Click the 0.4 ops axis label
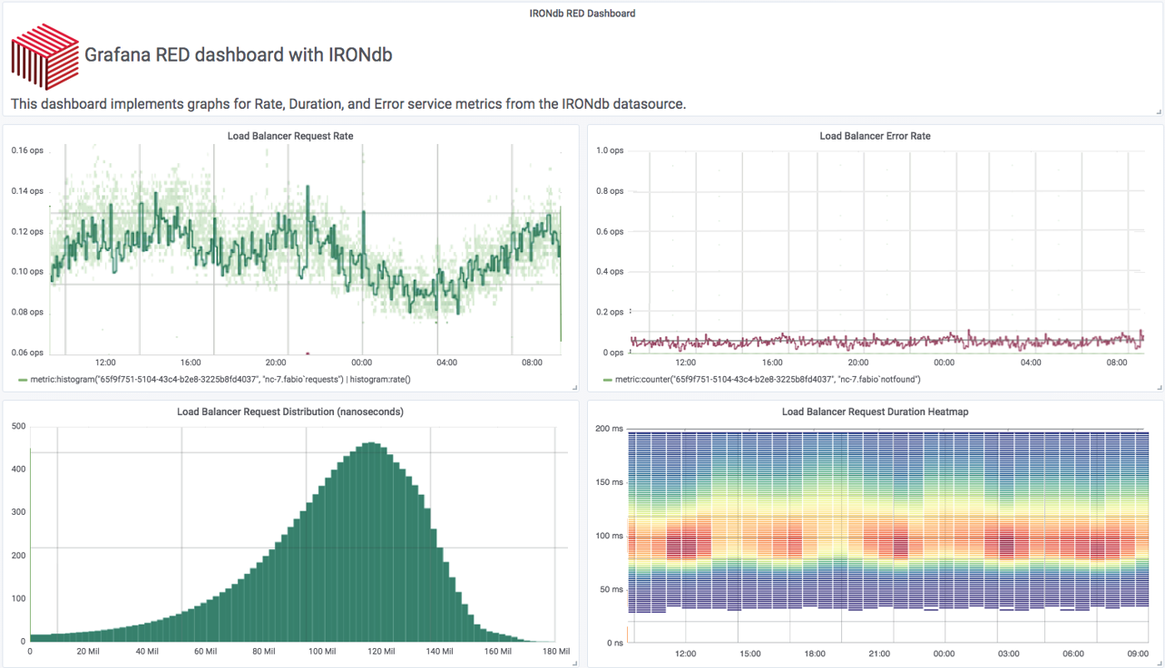Image resolution: width=1165 pixels, height=668 pixels. pyautogui.click(x=610, y=272)
